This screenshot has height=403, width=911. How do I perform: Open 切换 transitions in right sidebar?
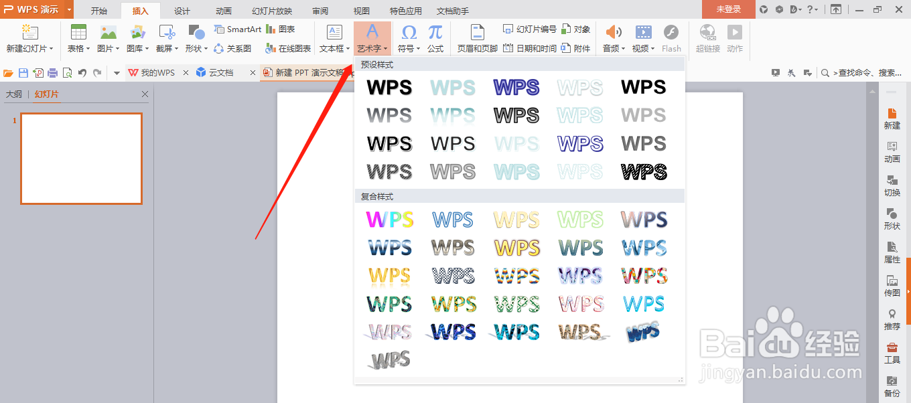[892, 185]
